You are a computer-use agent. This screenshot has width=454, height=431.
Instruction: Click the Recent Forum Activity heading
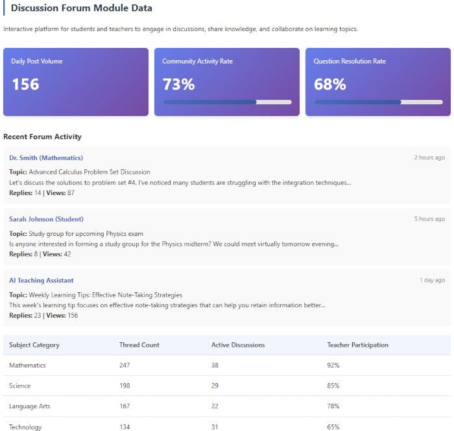[42, 137]
